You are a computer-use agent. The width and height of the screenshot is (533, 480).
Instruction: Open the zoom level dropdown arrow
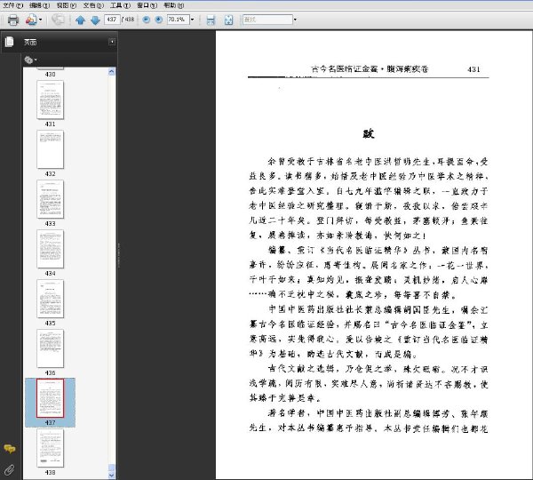coord(192,20)
